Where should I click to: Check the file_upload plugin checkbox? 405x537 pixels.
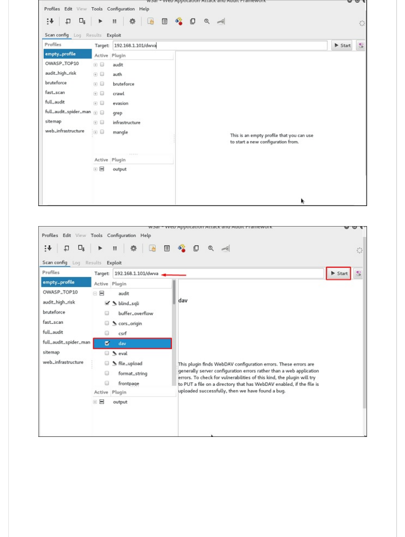(x=107, y=363)
